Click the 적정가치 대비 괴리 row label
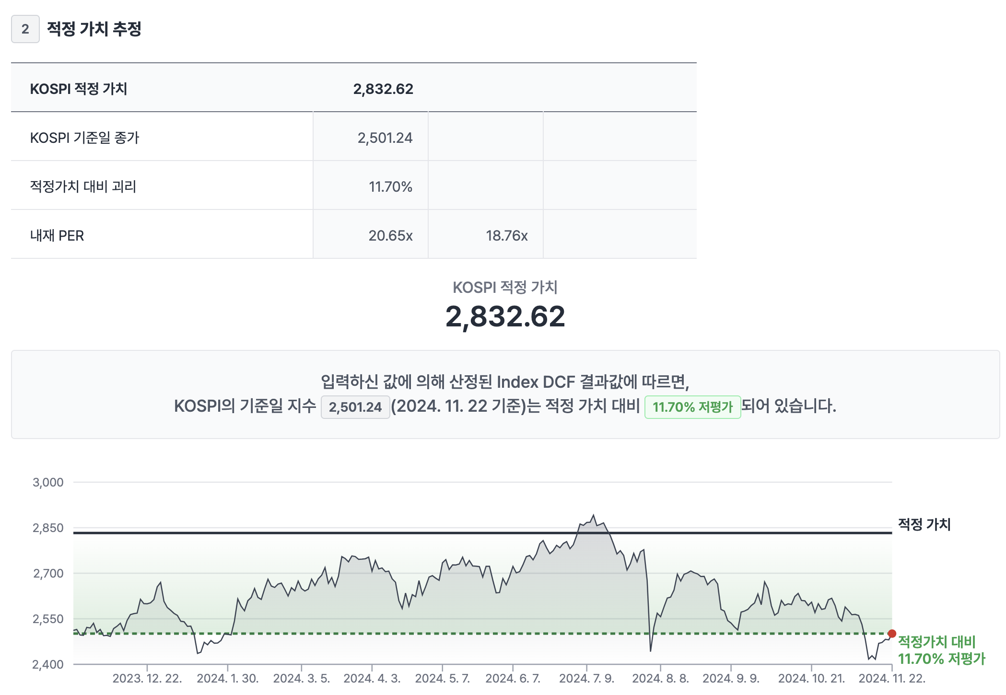 click(83, 186)
